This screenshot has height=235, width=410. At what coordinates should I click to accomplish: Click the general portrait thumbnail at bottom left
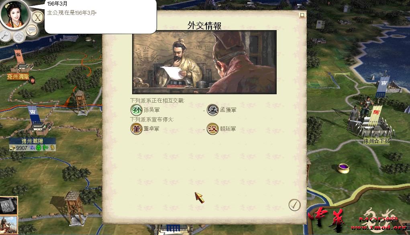point(8,225)
